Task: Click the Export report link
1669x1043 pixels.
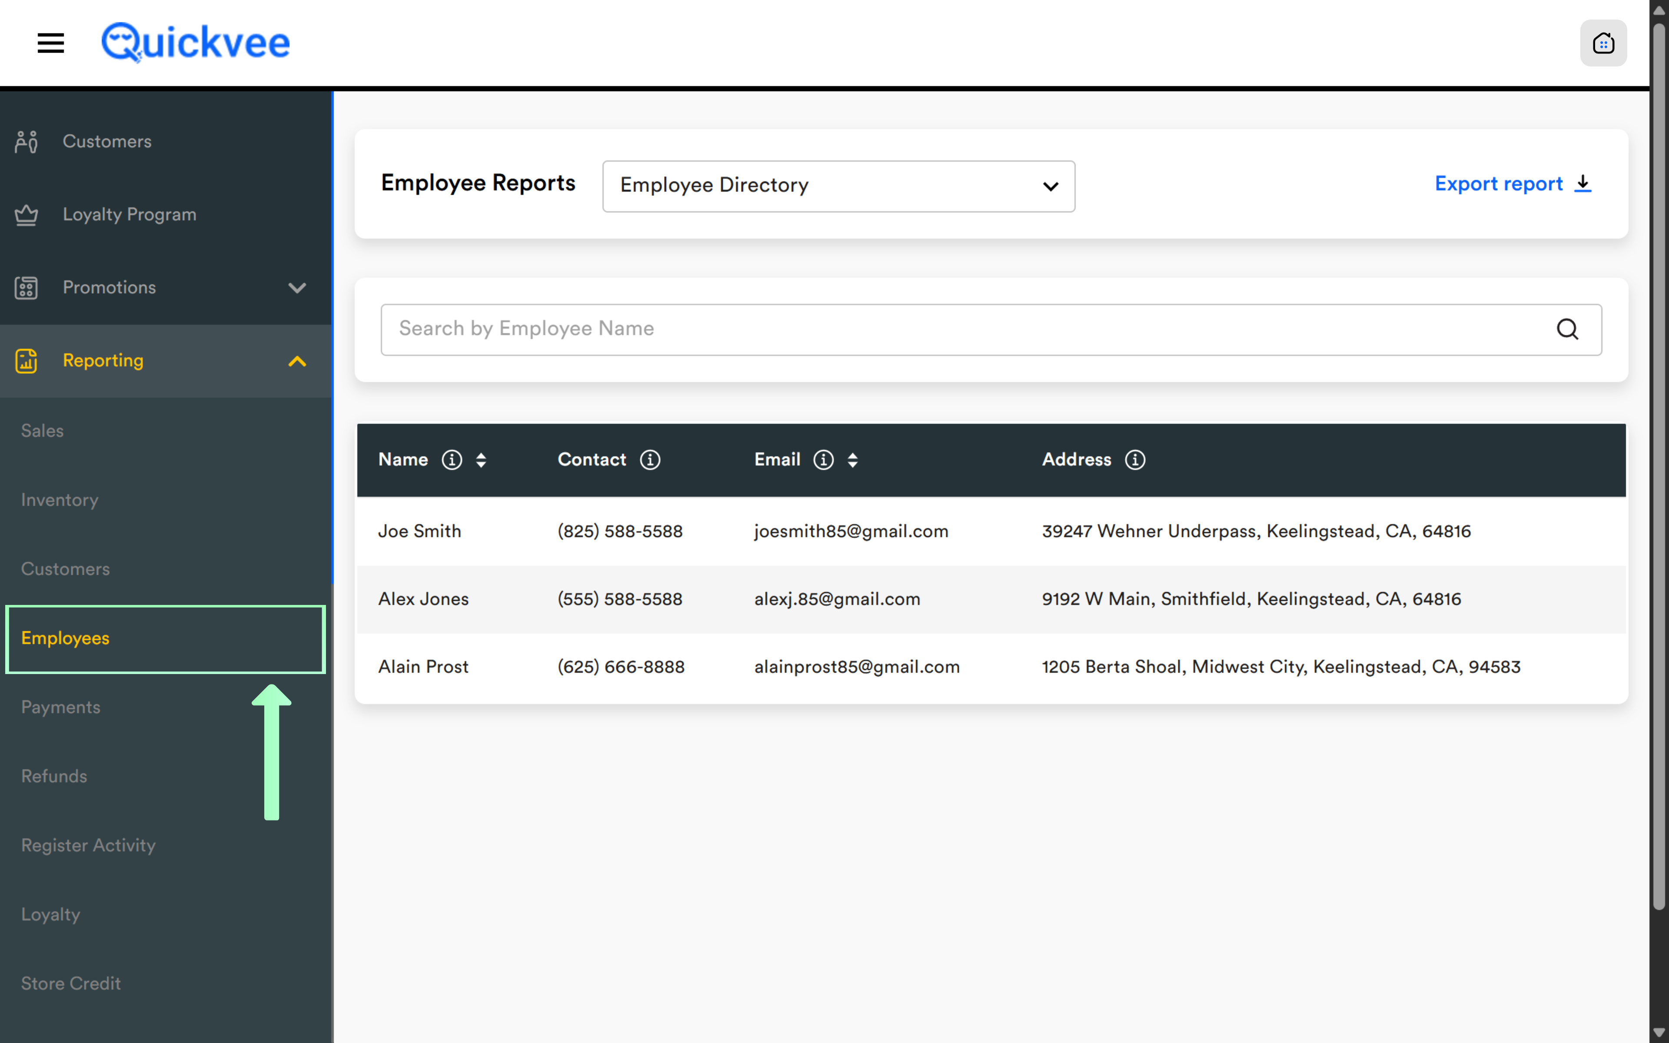Action: click(1498, 183)
